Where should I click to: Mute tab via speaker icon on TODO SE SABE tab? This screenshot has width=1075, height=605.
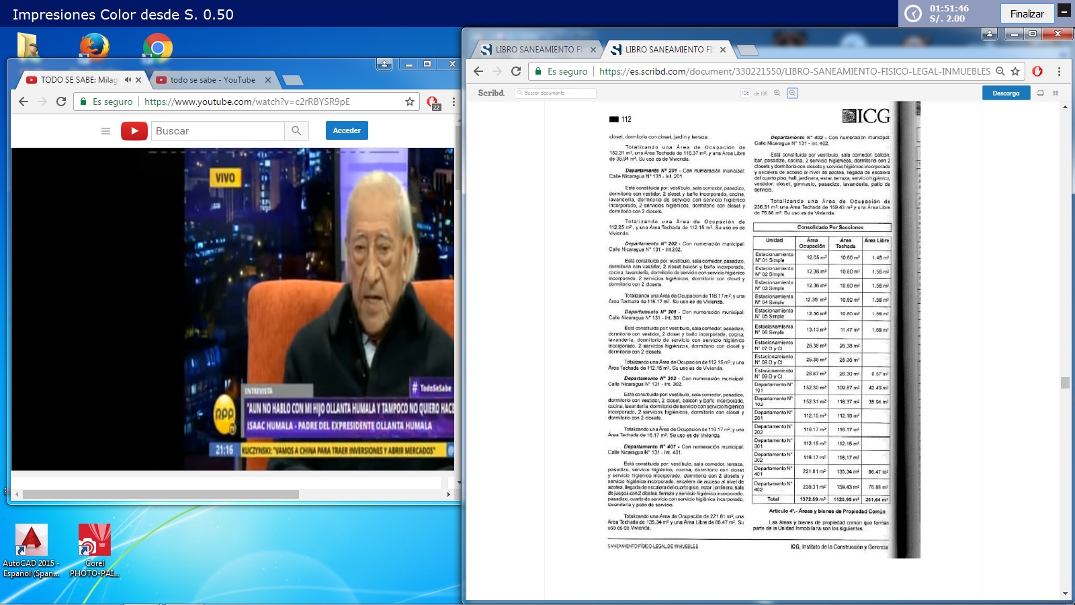click(128, 80)
